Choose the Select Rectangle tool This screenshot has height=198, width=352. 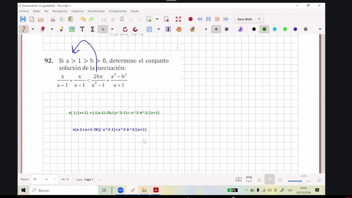(x=149, y=29)
